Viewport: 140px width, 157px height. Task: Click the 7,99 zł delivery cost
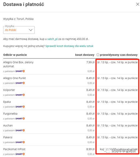[x=90, y=62]
